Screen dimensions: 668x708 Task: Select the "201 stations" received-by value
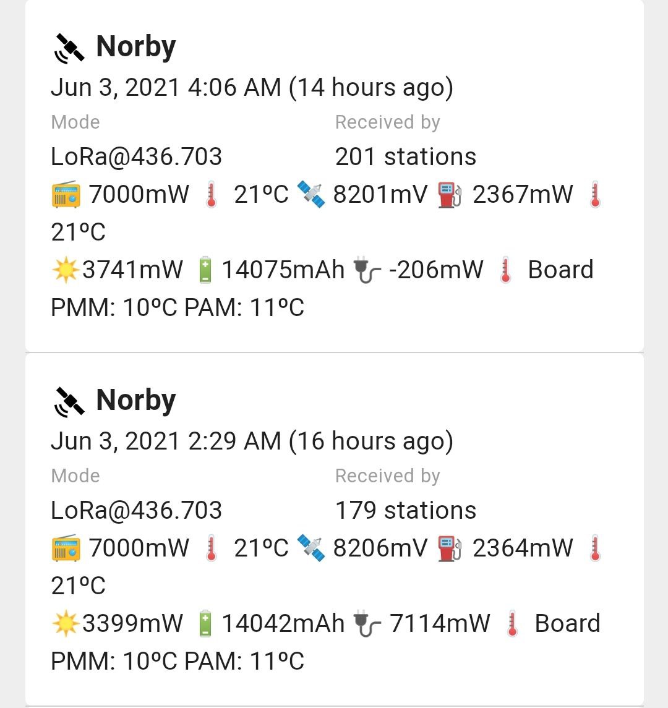405,157
